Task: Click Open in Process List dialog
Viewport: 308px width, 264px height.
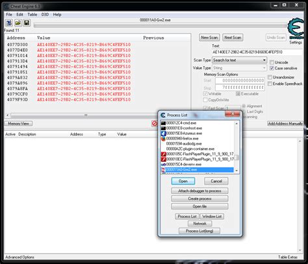Action: [183, 181]
